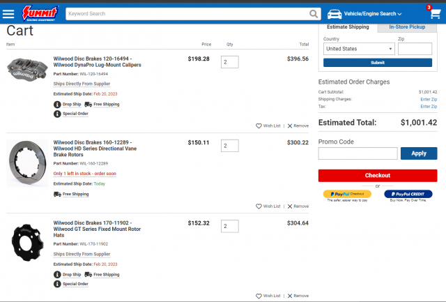Click Special Order info icon for calipers
446x302 pixels.
click(x=57, y=114)
